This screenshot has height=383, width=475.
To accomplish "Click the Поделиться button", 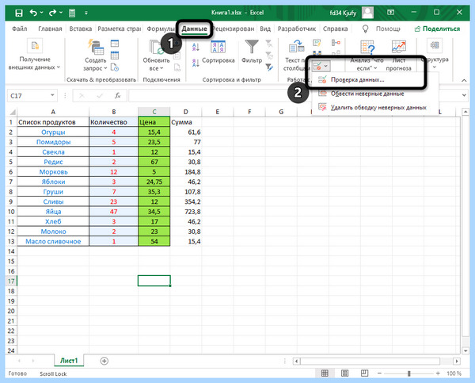I will (437, 29).
